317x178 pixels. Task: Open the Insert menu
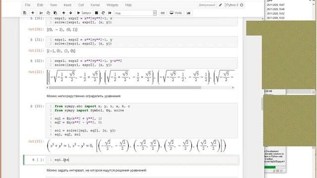pos(67,5)
